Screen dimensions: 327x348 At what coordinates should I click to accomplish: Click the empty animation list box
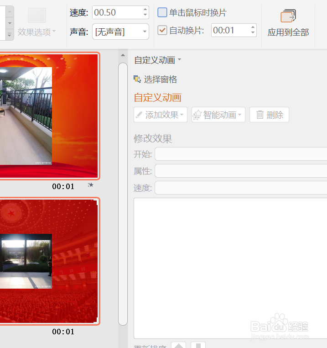point(230,269)
